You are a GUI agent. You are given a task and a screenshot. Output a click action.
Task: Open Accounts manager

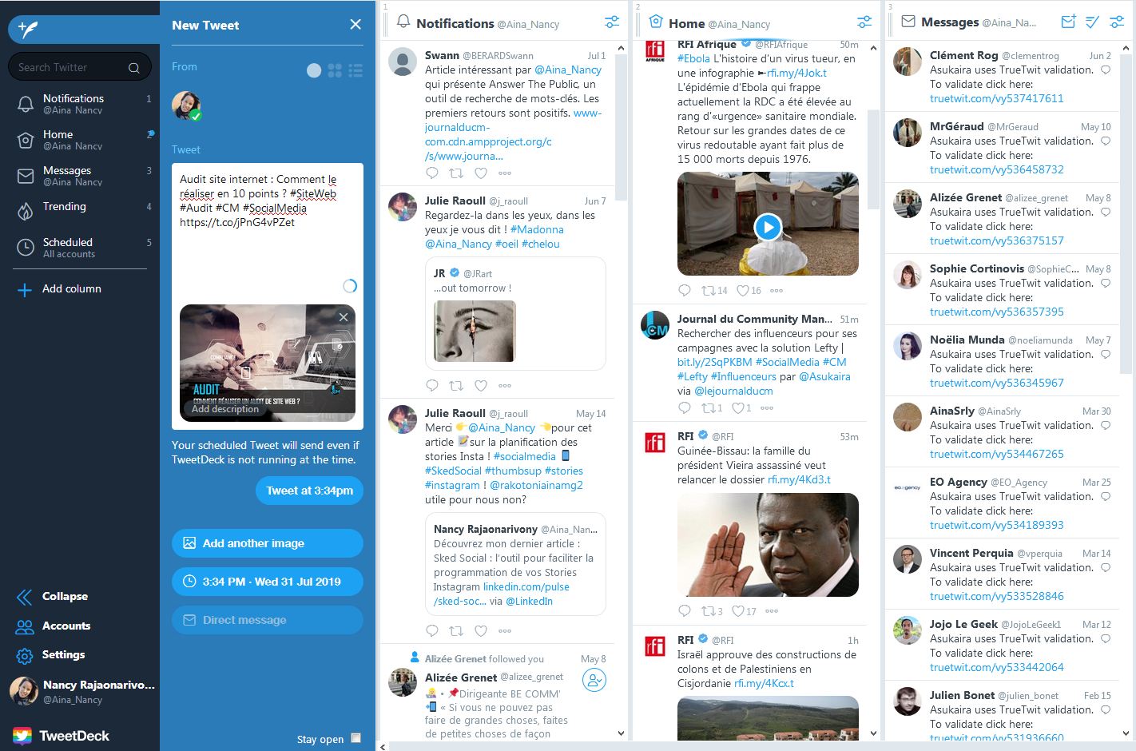[53, 626]
